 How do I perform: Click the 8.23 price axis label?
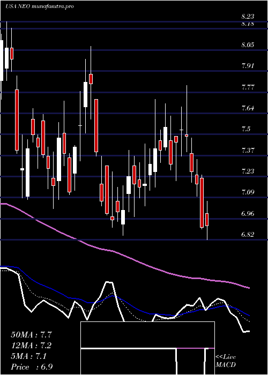(x=248, y=17)
